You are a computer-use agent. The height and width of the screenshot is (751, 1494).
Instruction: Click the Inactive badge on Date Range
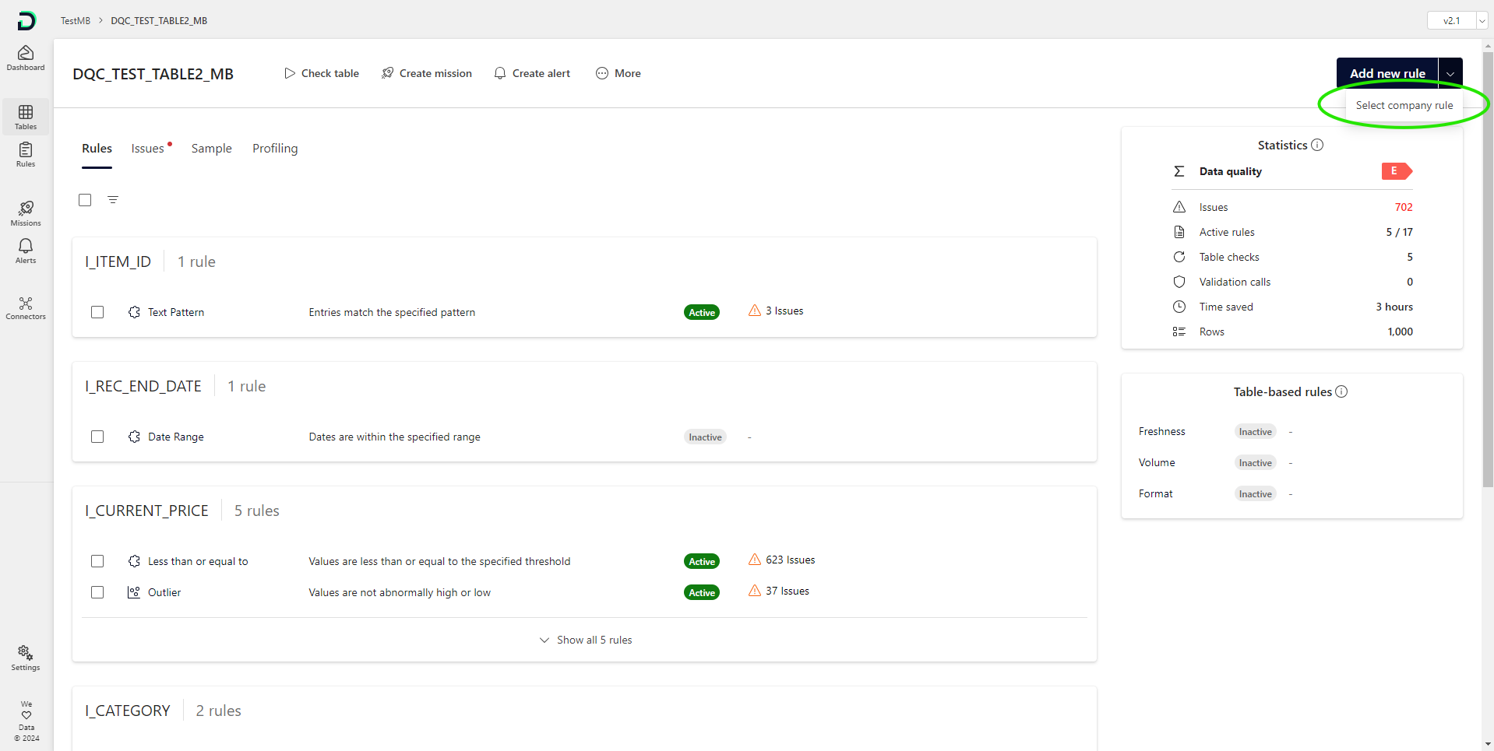click(x=705, y=437)
